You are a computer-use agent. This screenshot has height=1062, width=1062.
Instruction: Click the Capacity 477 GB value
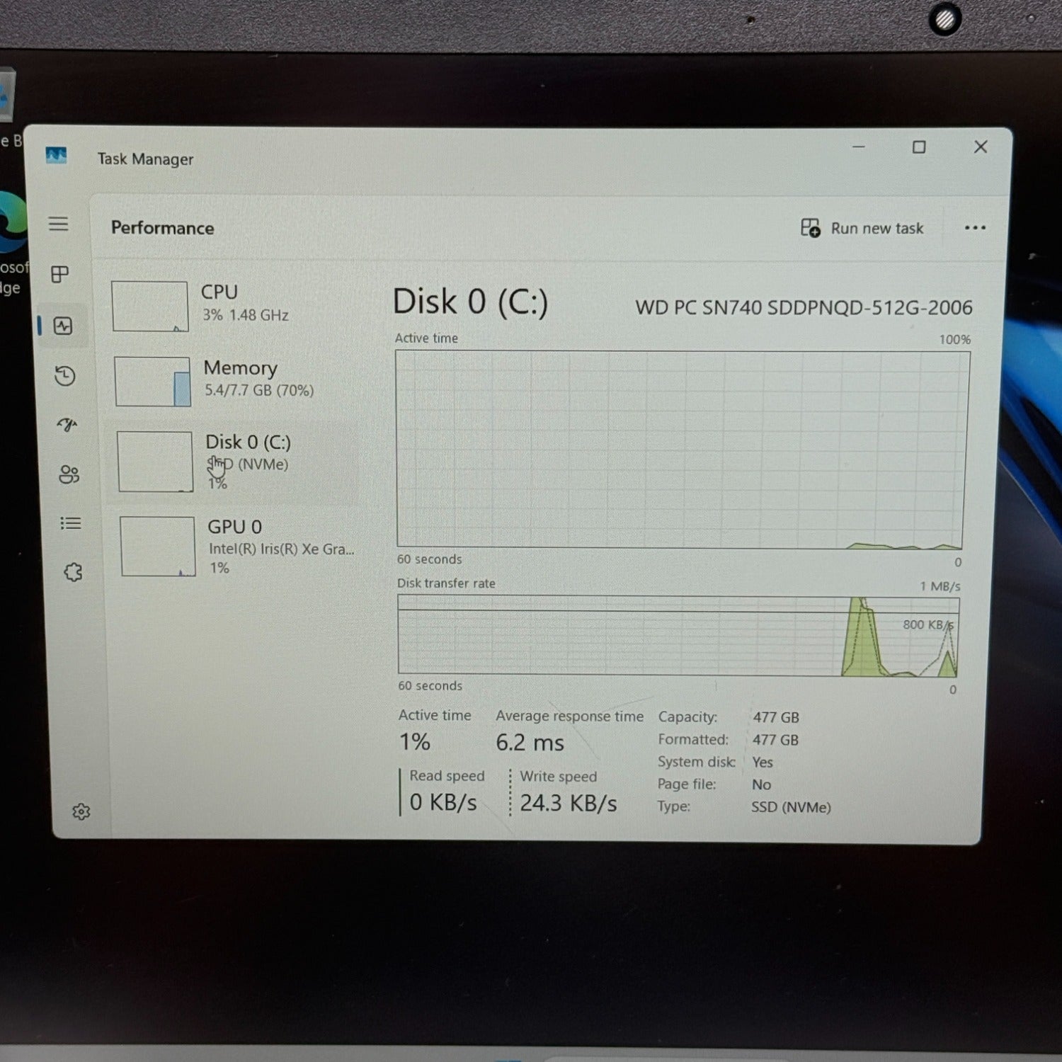coord(776,717)
